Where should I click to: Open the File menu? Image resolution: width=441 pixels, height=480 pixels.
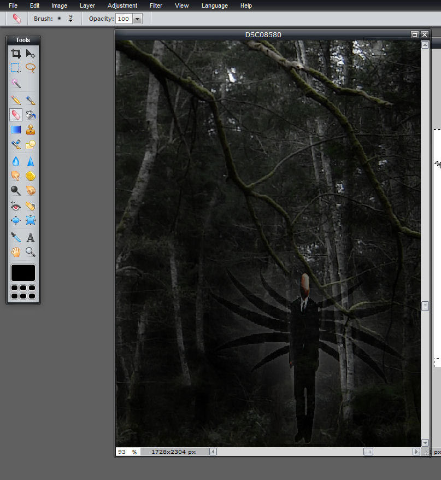tap(13, 5)
